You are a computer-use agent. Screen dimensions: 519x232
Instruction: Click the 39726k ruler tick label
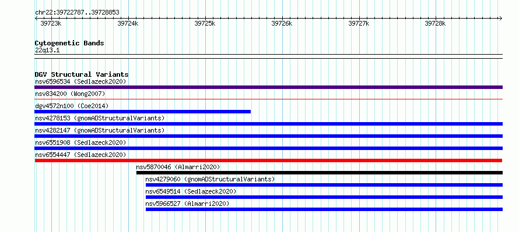282,23
